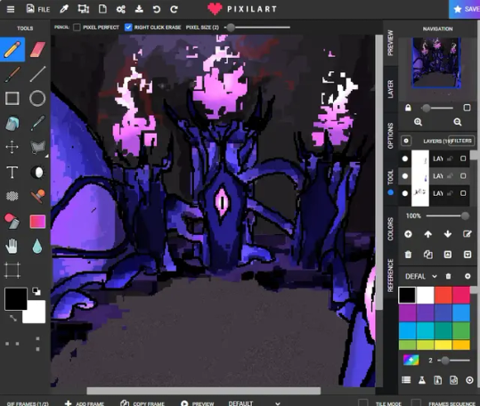This screenshot has height=406, width=480.
Task: Select the Color picker eyedropper tool
Action: click(x=37, y=123)
